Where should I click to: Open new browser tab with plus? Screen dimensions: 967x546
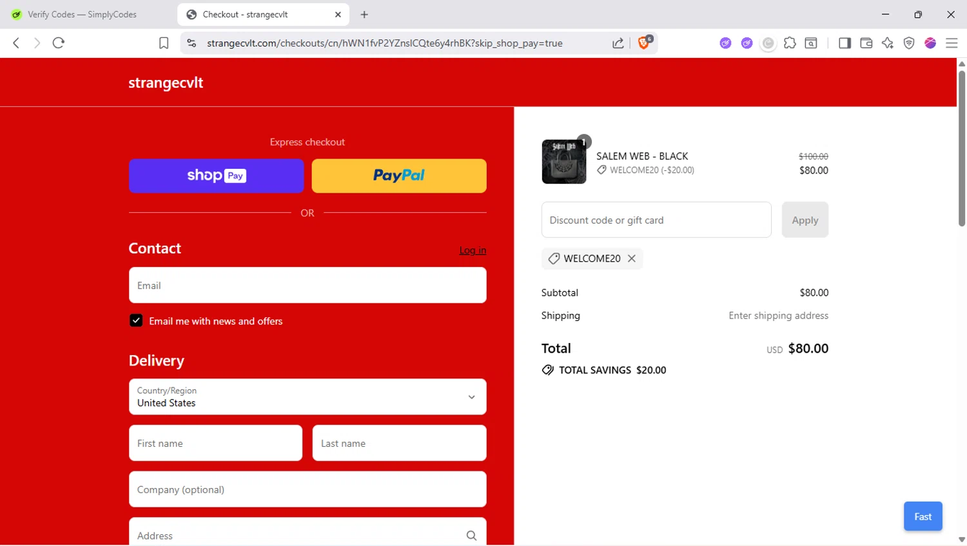tap(364, 14)
